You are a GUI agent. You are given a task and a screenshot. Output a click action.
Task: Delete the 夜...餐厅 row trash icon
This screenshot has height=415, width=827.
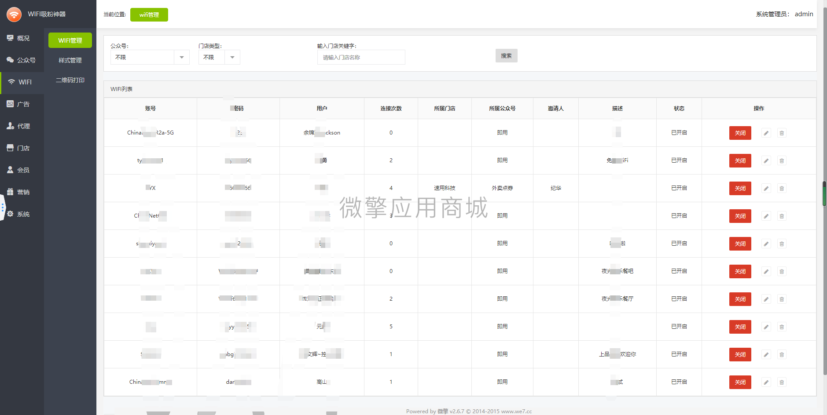coord(782,299)
